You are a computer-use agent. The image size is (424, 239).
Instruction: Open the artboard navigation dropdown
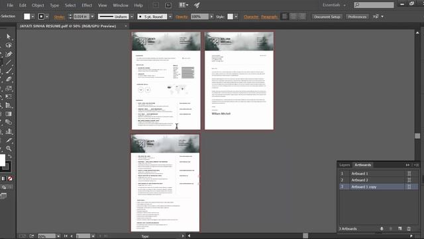93,236
